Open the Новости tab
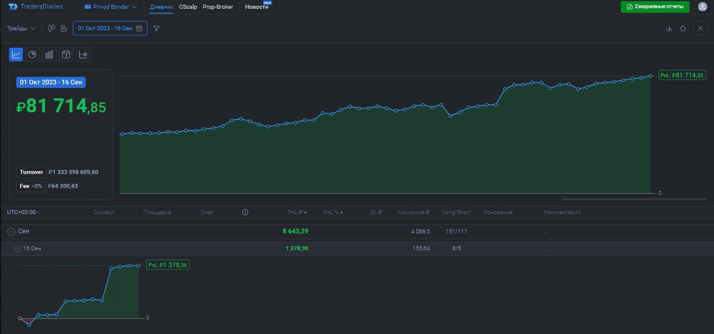The image size is (714, 334). point(257,7)
